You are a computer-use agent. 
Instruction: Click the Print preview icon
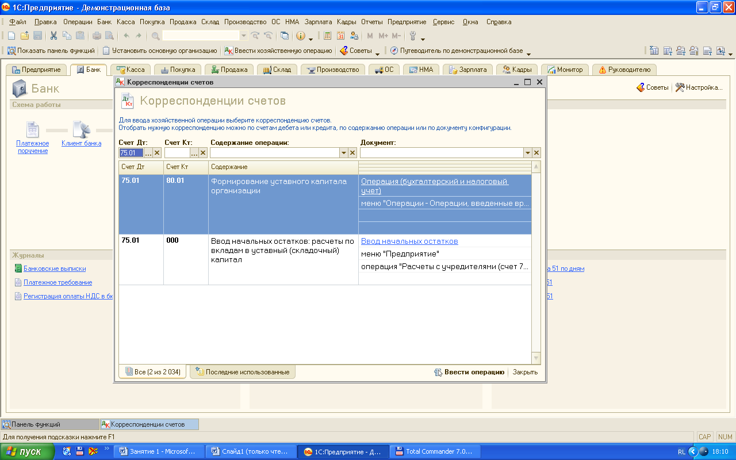(x=108, y=36)
